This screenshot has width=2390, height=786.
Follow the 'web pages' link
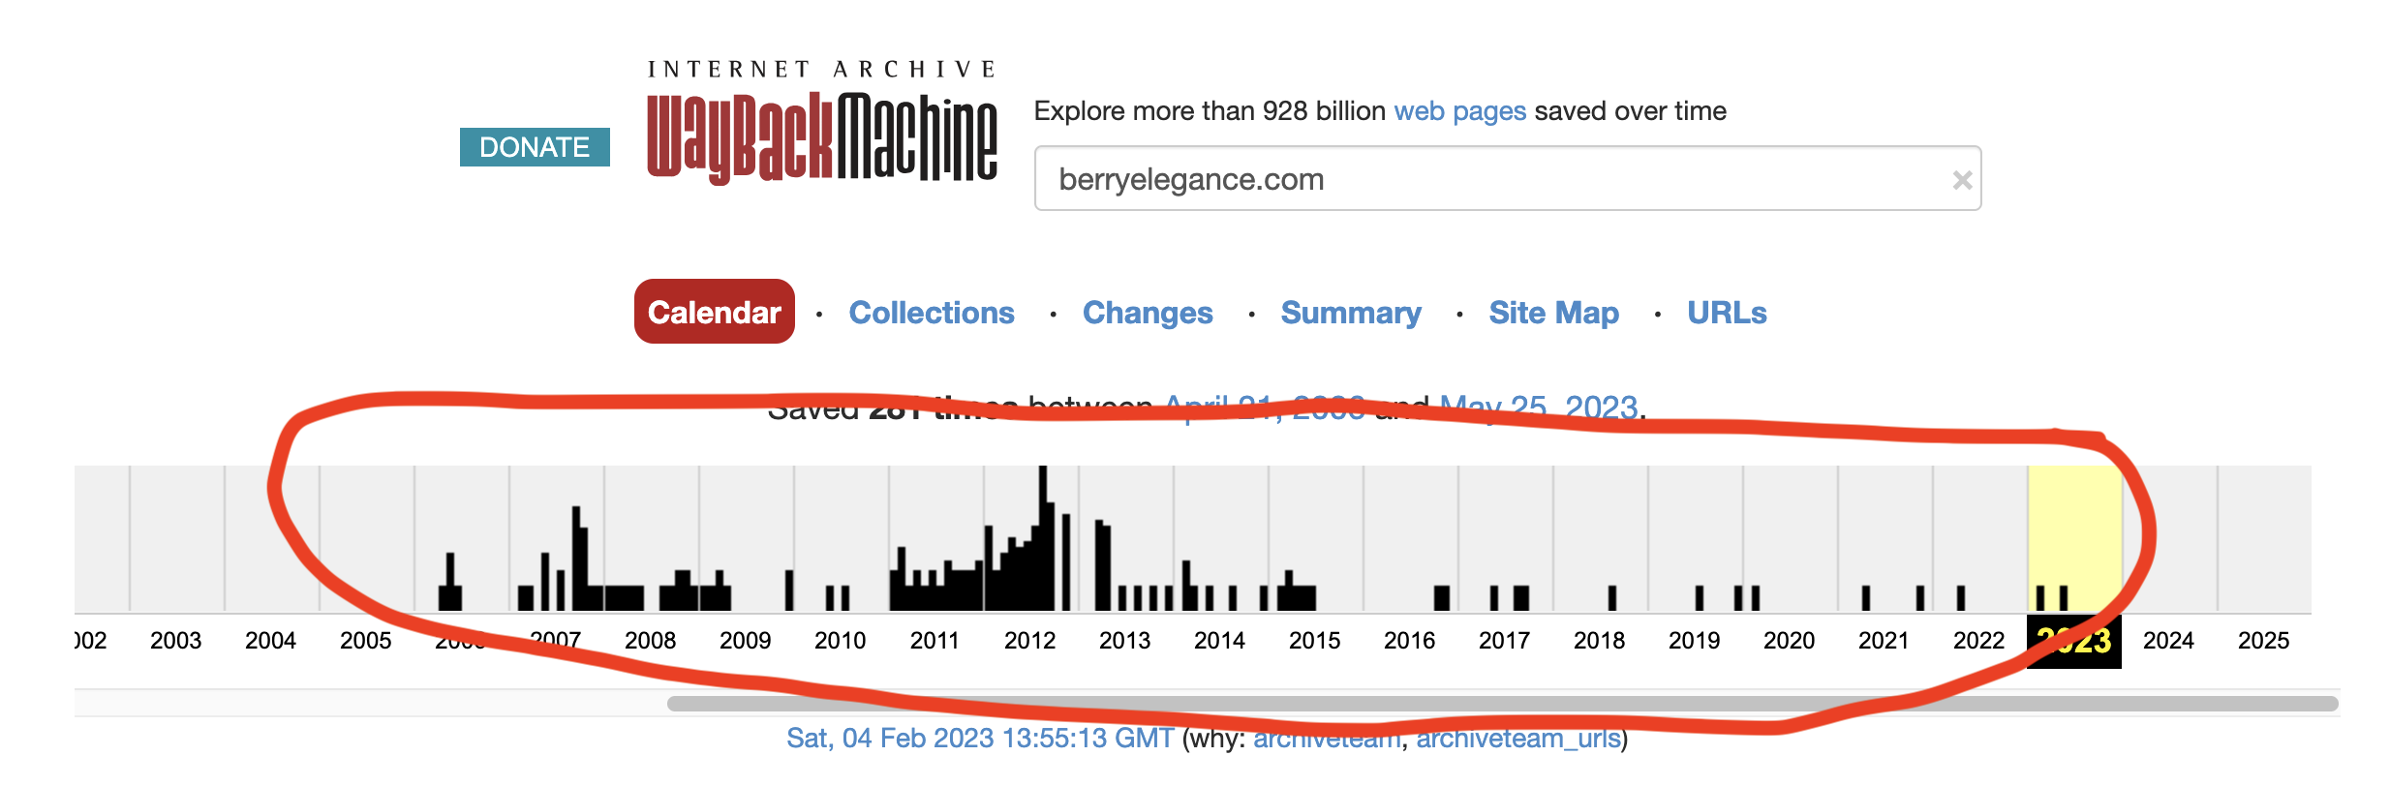[1459, 111]
